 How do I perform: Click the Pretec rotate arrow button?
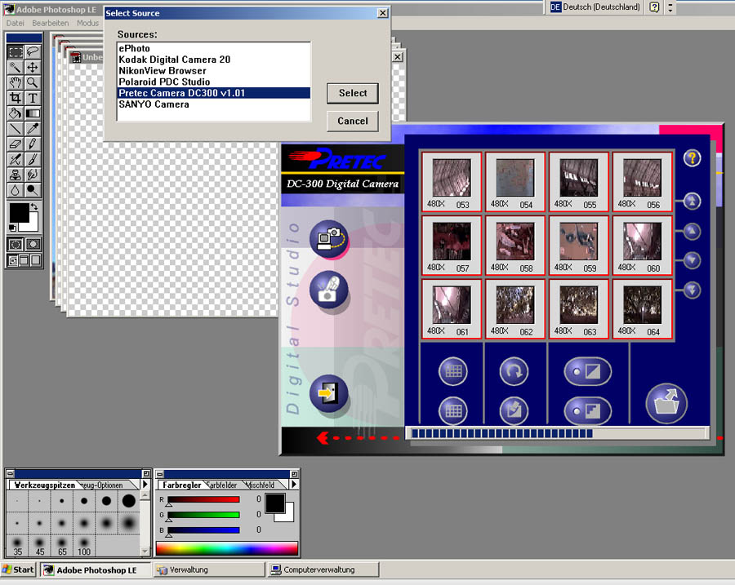click(514, 372)
